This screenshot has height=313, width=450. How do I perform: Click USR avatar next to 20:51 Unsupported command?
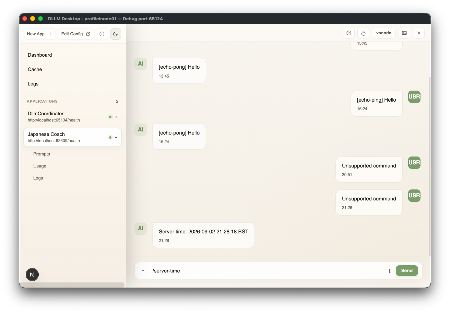pos(414,163)
